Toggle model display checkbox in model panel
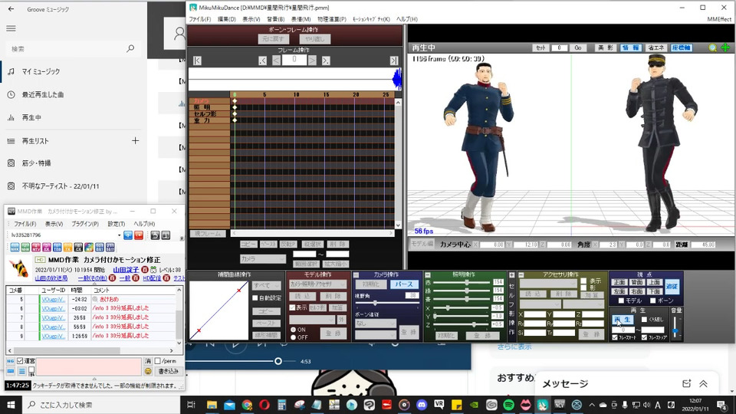 292,307
